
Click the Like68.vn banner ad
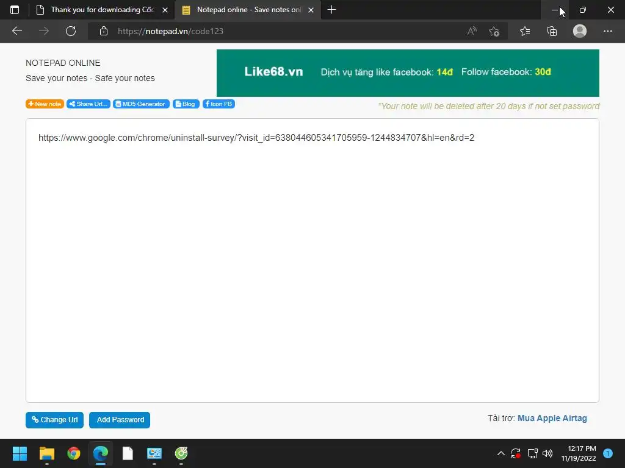tap(408, 73)
